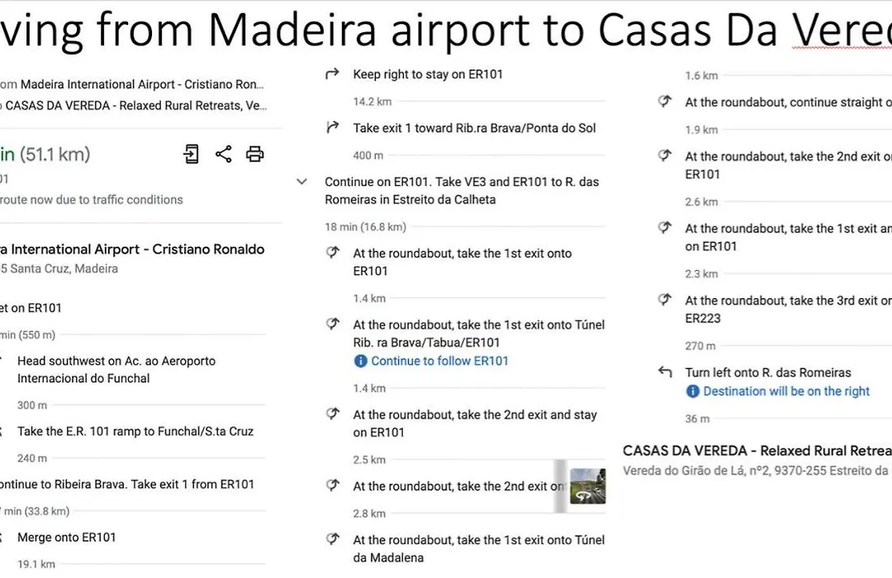892x578 pixels.
Task: Select the Merge onto ER101 step
Action: [67, 538]
